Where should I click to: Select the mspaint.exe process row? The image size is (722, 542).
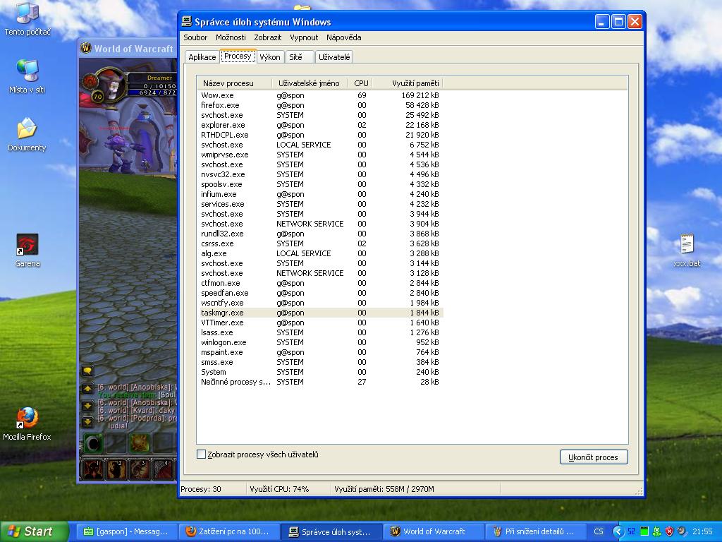pos(320,352)
